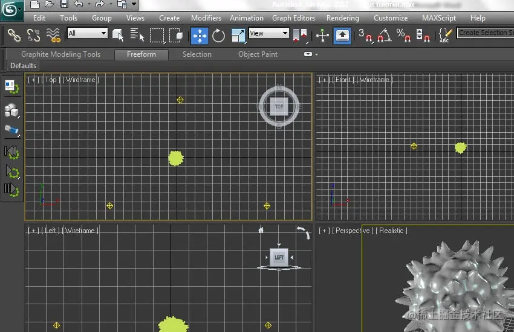The height and width of the screenshot is (332, 514).
Task: Pick the Rectangular Selection Region tool
Action: [x=157, y=36]
